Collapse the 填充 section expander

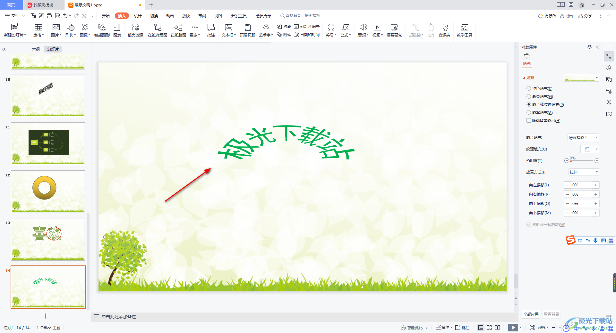pos(524,78)
